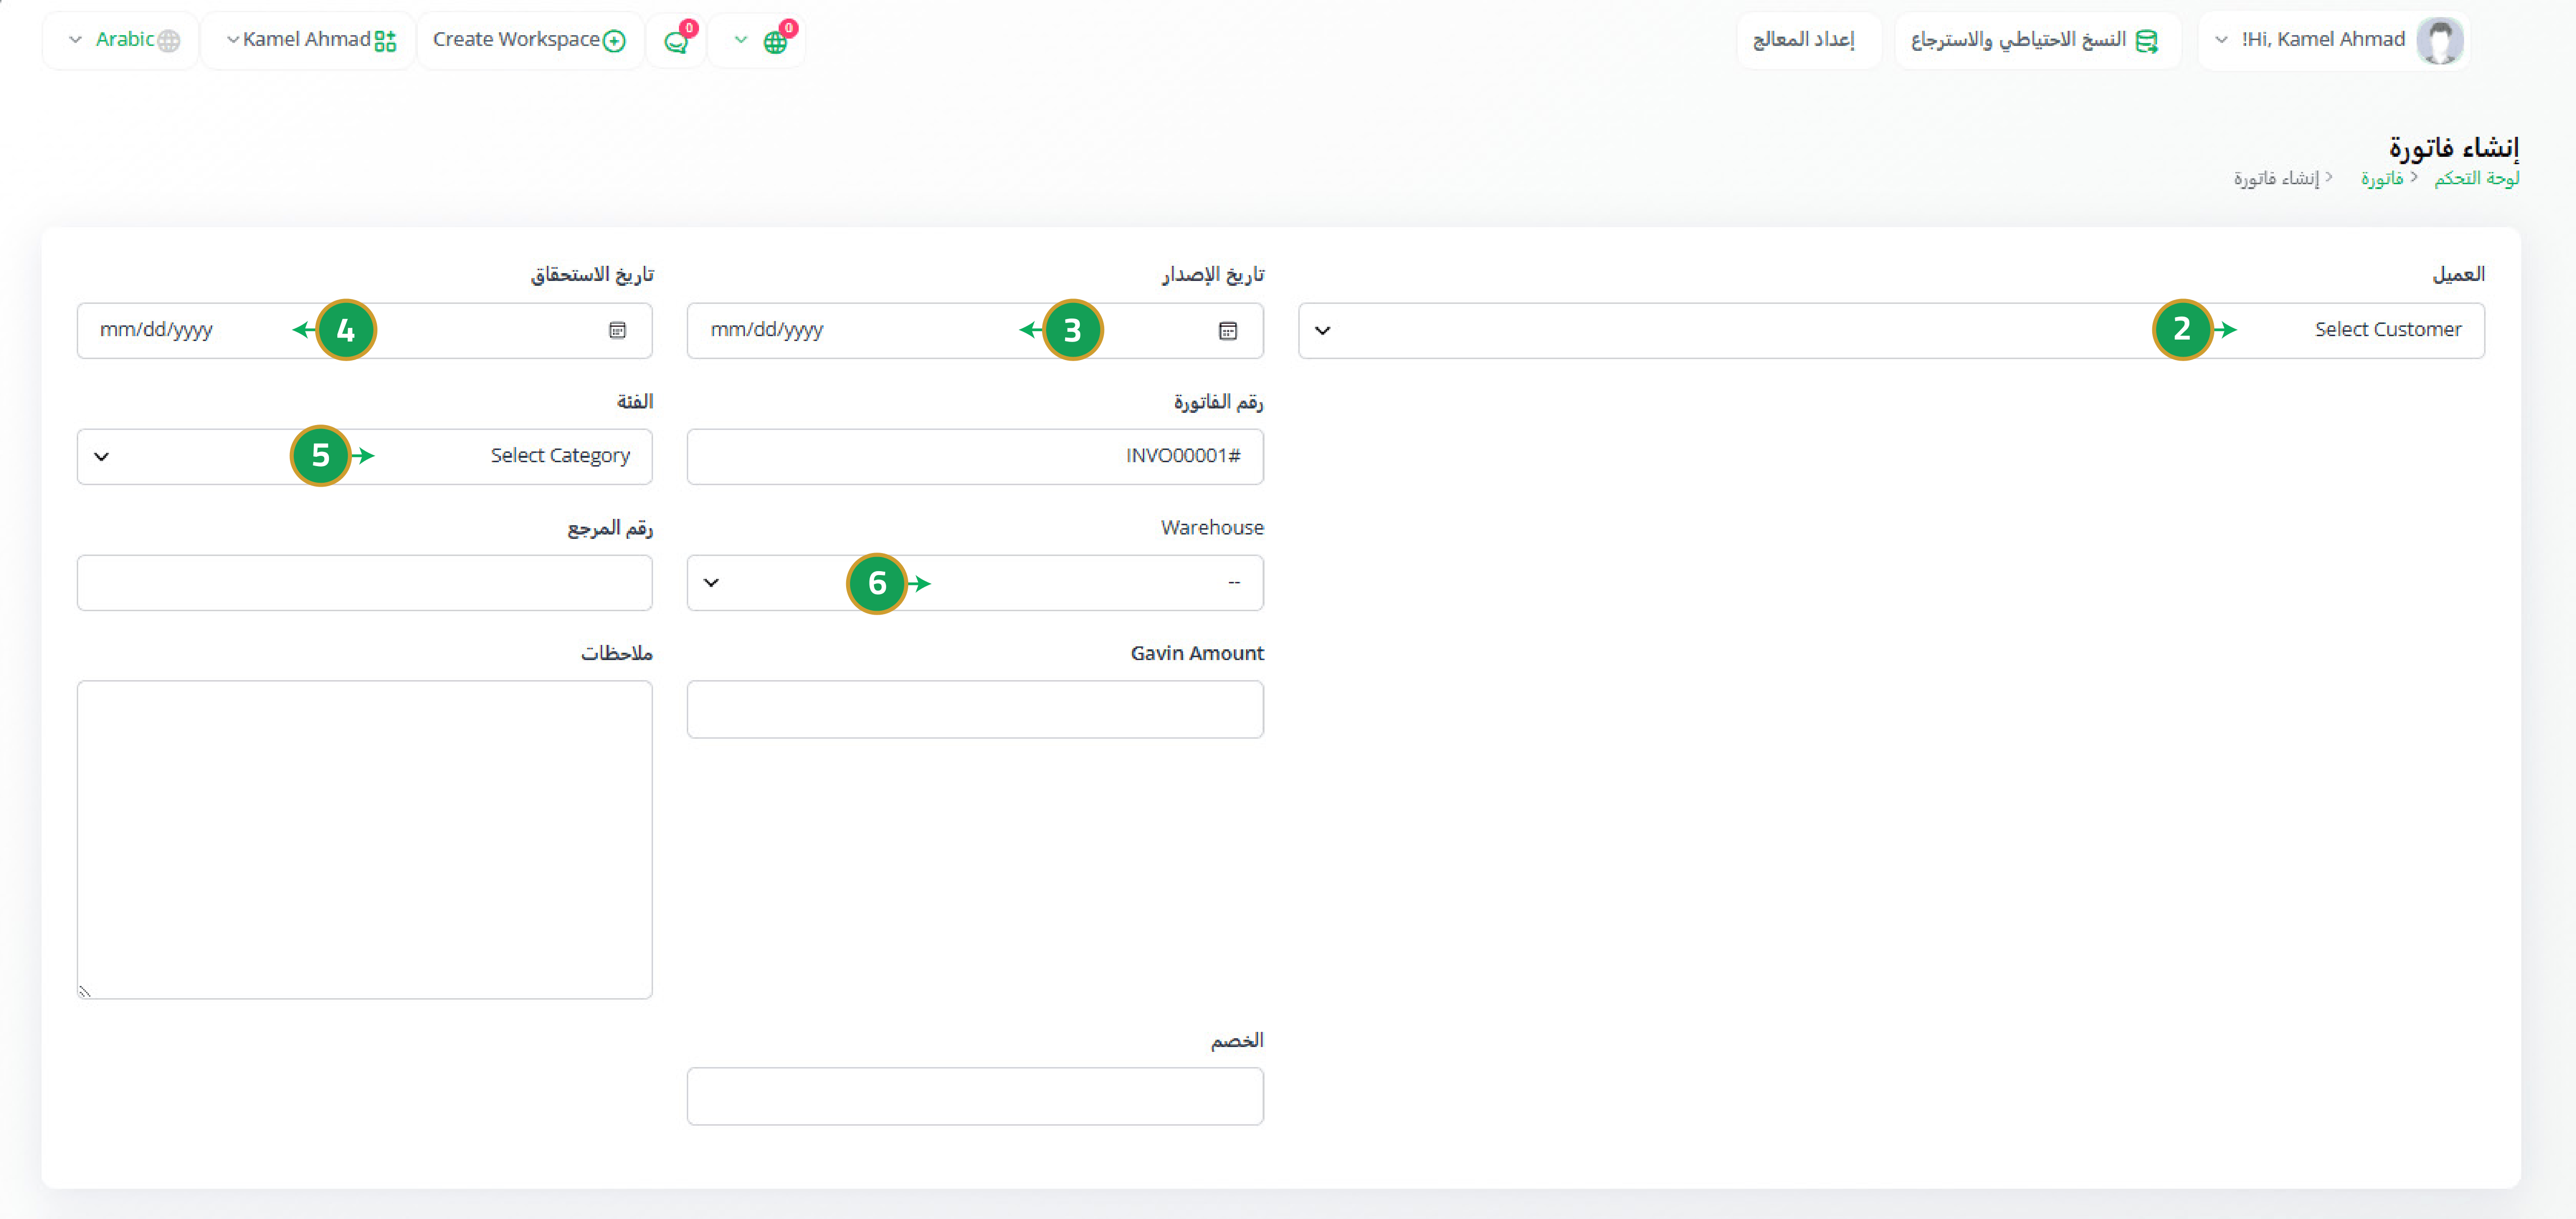Open the issue date calendar picker icon
Screen dimensions: 2576x1219
point(1228,331)
